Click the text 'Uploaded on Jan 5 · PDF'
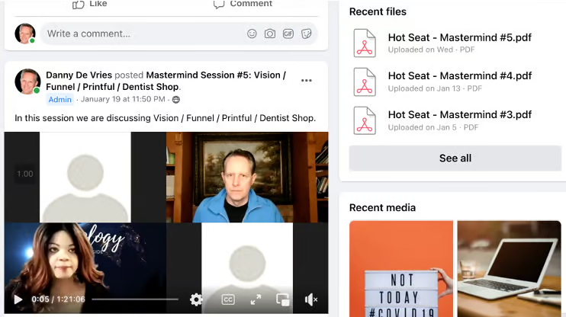The image size is (566, 317). tap(433, 127)
